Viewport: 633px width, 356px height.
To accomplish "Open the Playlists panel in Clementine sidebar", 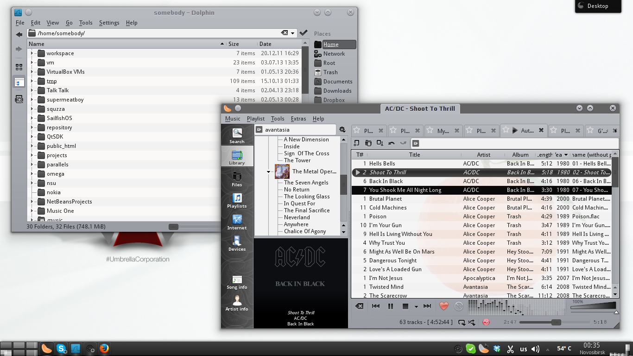I will pos(237,200).
